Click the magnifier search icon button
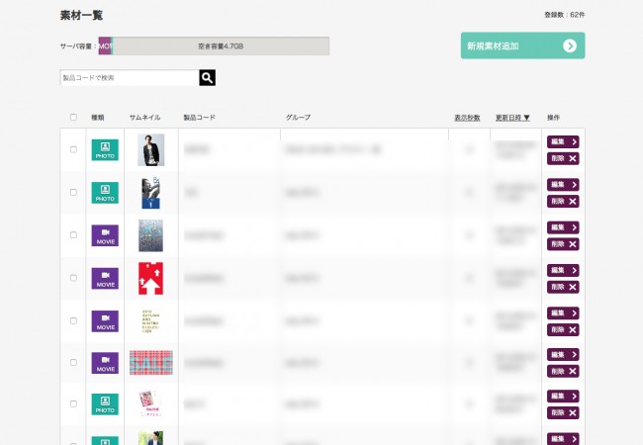This screenshot has width=643, height=445. click(207, 78)
